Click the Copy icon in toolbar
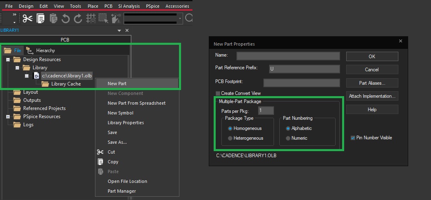431x200 pixels. pos(40,18)
